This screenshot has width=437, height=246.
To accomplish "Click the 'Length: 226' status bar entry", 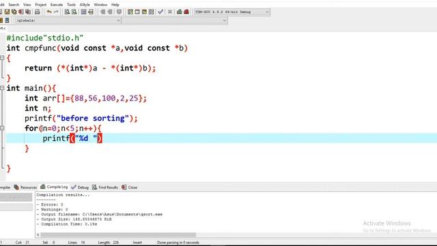I will click(x=109, y=243).
